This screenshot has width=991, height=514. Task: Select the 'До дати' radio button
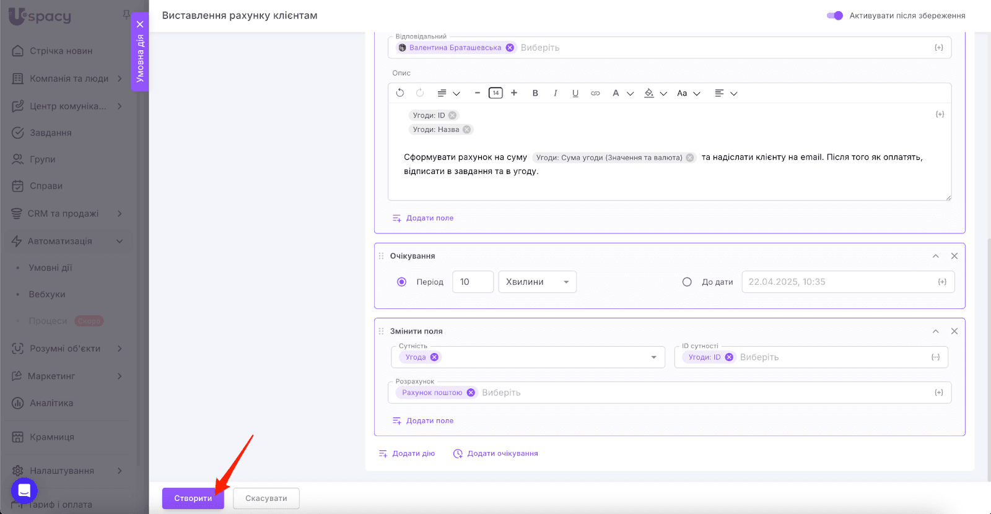click(x=687, y=282)
